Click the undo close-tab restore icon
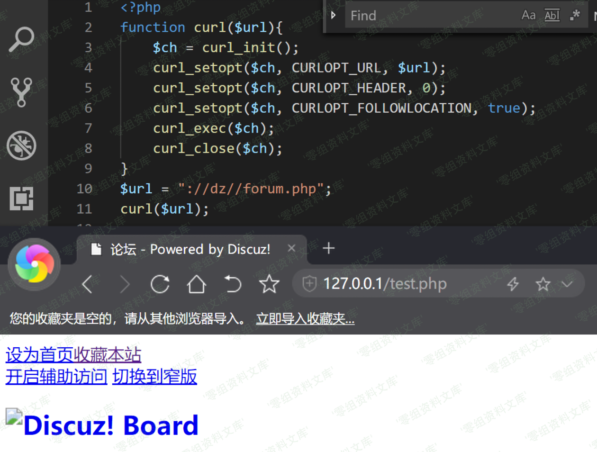The image size is (597, 452). coord(232,284)
